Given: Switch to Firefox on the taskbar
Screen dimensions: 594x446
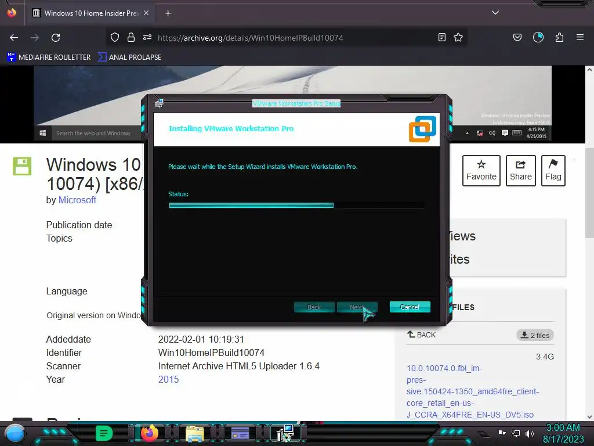Looking at the screenshot, I should 150,433.
